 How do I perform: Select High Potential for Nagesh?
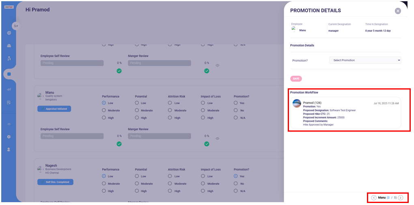(137, 191)
